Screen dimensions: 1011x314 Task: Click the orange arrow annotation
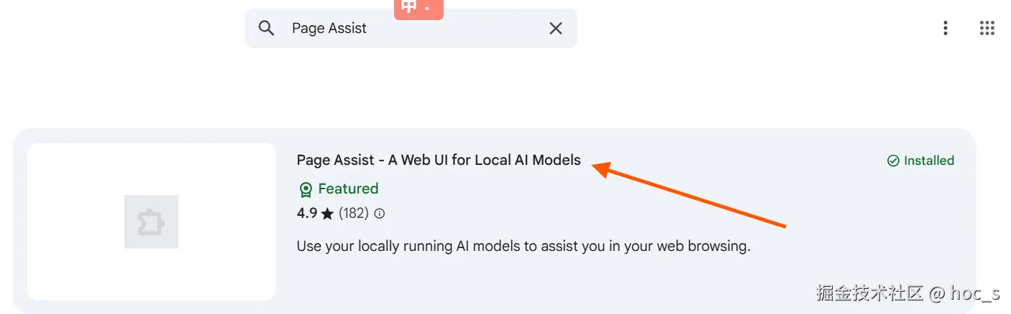tap(690, 196)
